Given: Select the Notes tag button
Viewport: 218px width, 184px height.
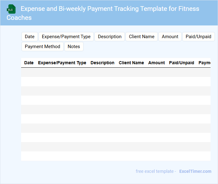Looking at the screenshot, I should click(74, 47).
